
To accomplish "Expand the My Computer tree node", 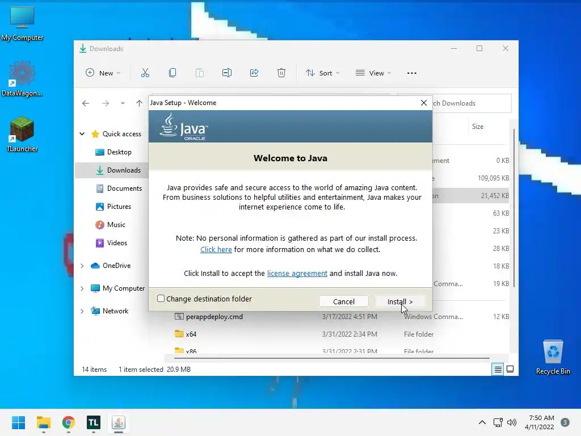I will pyautogui.click(x=82, y=288).
